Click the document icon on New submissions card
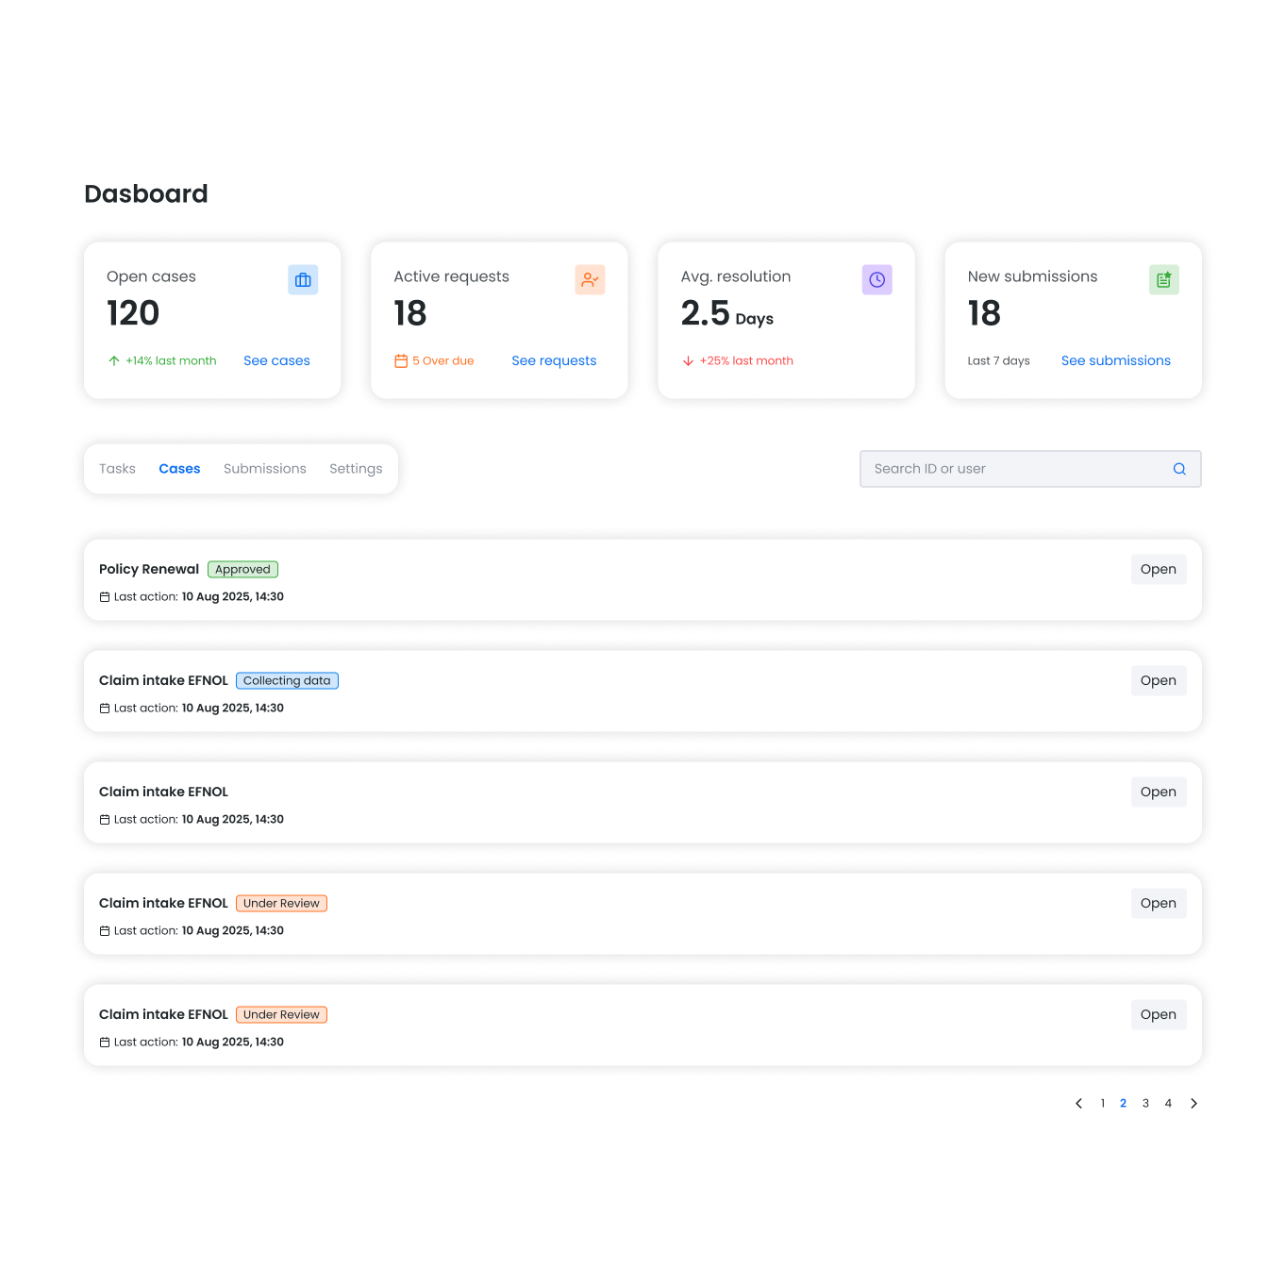The height and width of the screenshot is (1285, 1285). tap(1163, 280)
